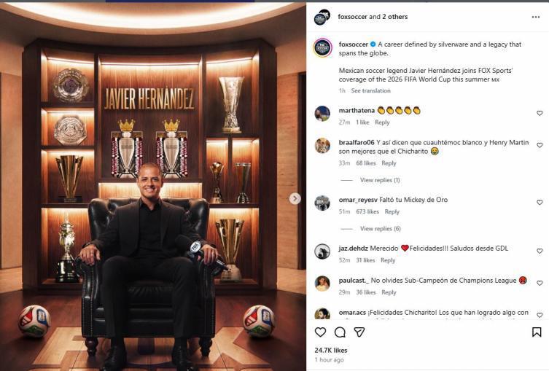The image size is (549, 371).
Task: Open the paulcast._ username link
Action: pyautogui.click(x=354, y=281)
